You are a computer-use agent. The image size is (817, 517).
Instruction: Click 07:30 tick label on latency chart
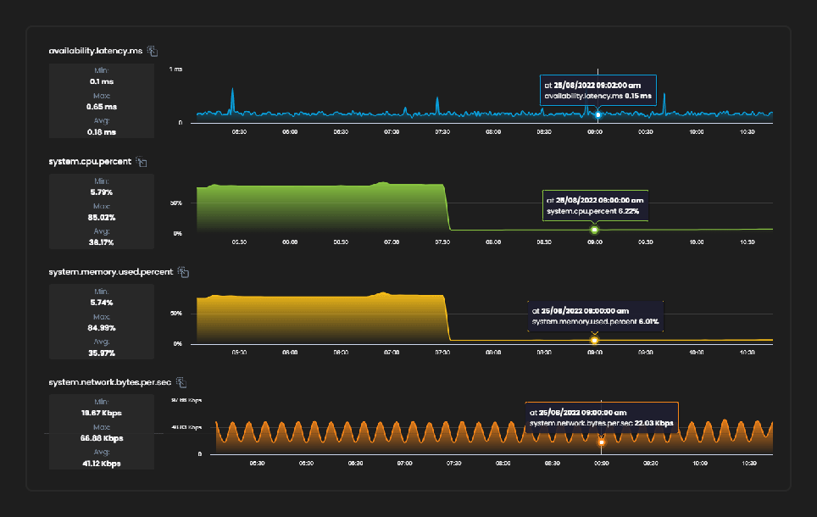tap(442, 132)
